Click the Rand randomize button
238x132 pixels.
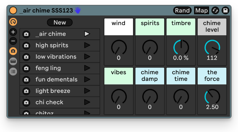(182, 11)
